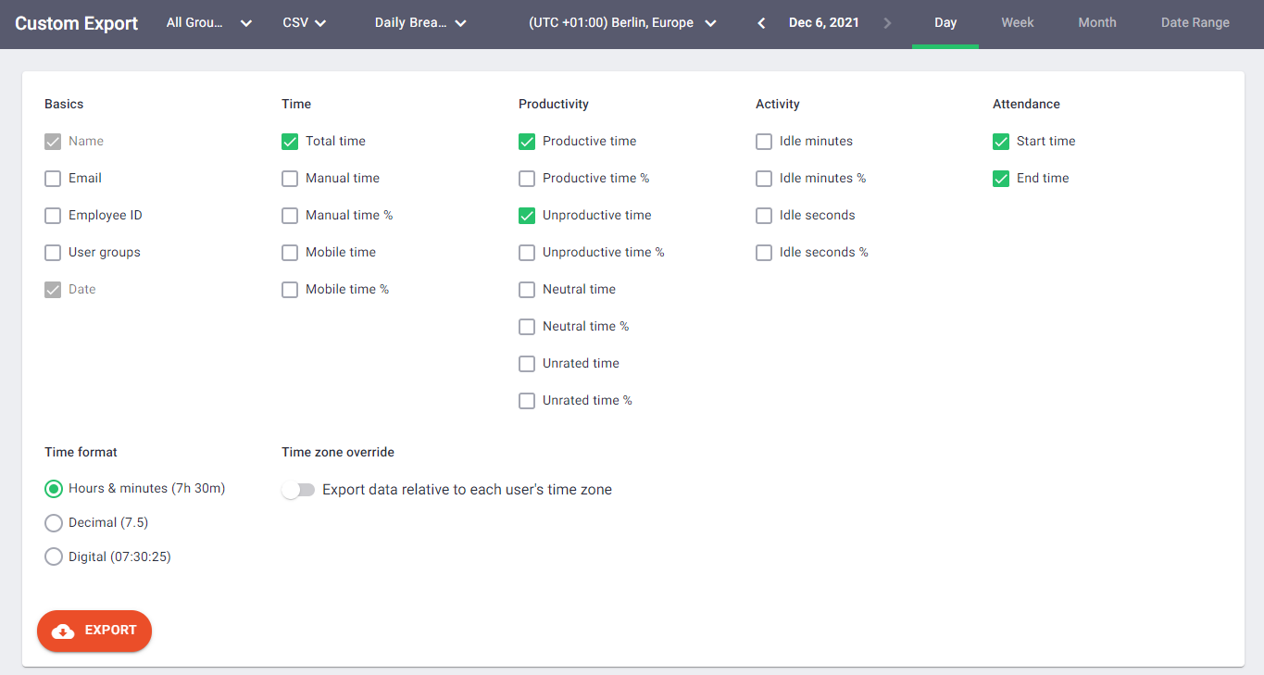Select the Date Range tab

pyautogui.click(x=1195, y=22)
